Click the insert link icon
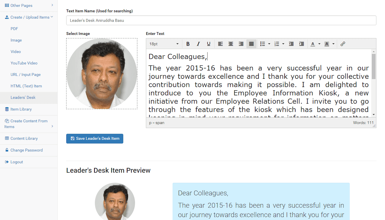Image resolution: width=385 pixels, height=220 pixels. [343, 44]
